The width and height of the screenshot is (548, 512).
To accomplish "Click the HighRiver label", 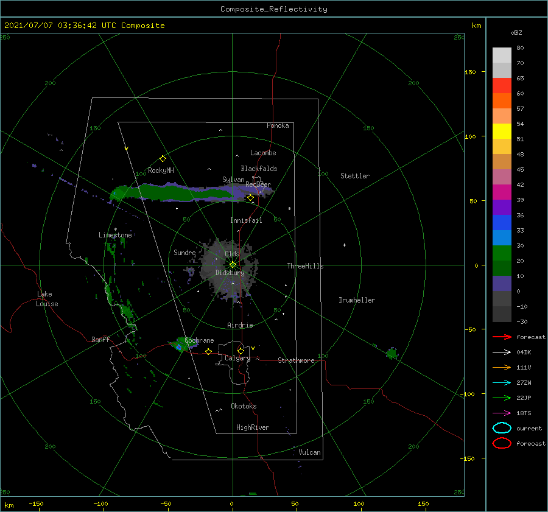I will [253, 427].
